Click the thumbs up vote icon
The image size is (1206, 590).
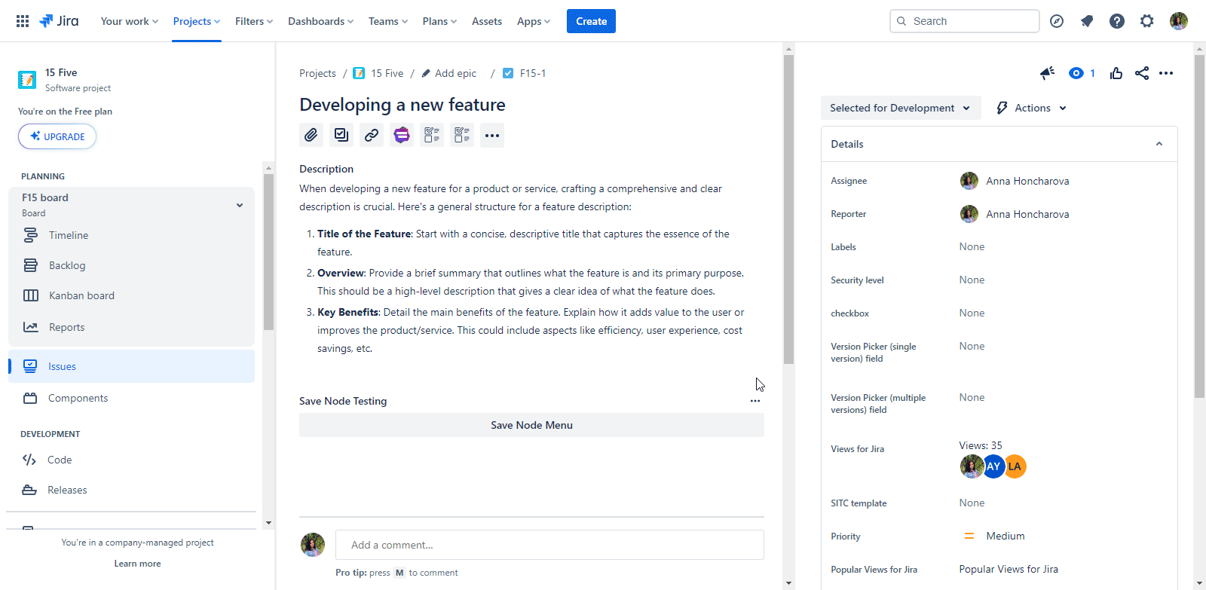(1116, 73)
